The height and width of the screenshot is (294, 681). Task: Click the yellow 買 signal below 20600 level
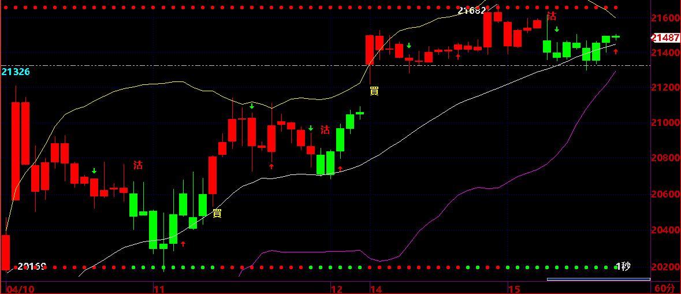point(217,213)
